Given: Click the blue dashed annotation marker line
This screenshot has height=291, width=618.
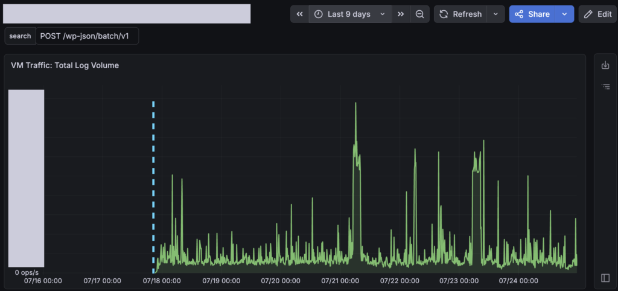Looking at the screenshot, I should [153, 187].
